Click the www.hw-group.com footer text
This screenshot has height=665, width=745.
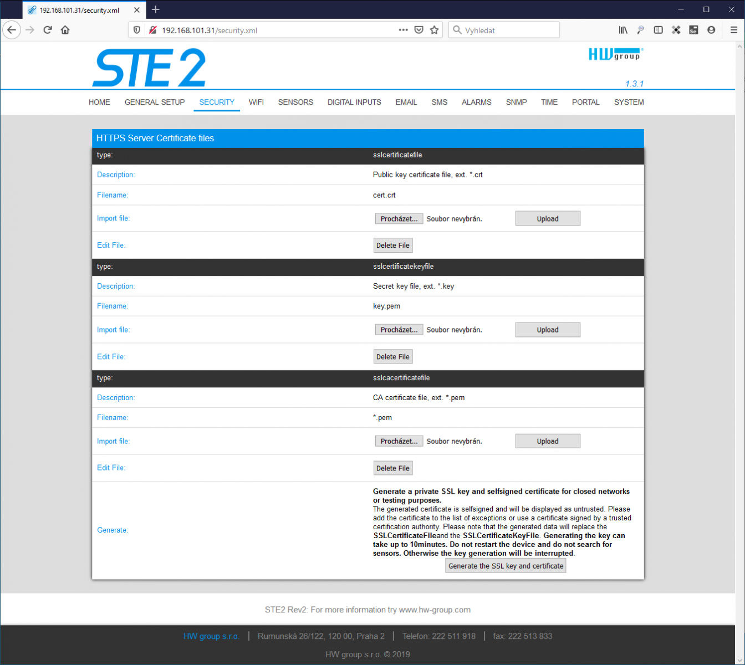[x=435, y=610]
